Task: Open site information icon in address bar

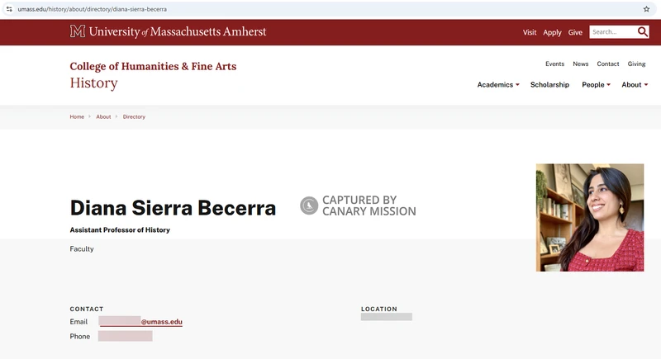Action: click(x=9, y=9)
